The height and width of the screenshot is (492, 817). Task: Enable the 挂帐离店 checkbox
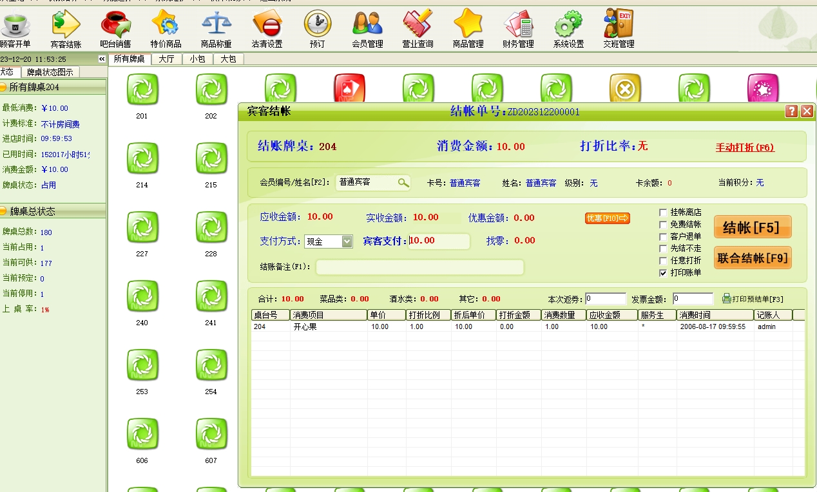click(663, 213)
